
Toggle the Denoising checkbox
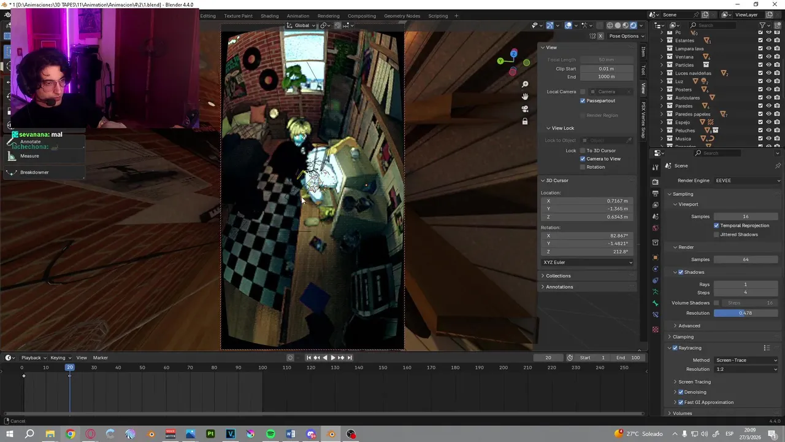pyautogui.click(x=681, y=392)
